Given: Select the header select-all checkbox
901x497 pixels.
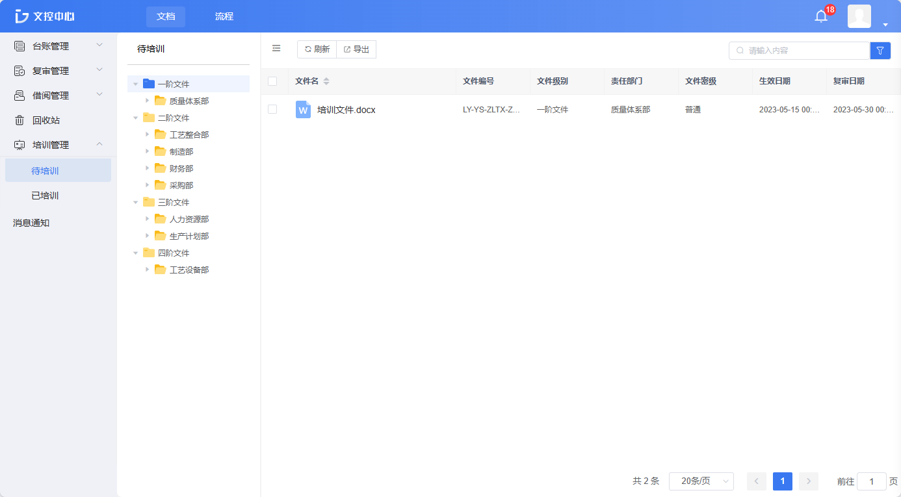Looking at the screenshot, I should pos(272,81).
